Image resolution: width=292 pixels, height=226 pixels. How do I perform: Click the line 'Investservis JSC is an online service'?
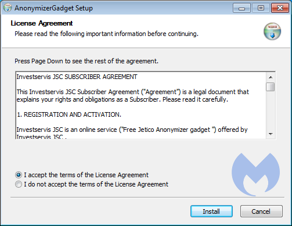(x=132, y=130)
